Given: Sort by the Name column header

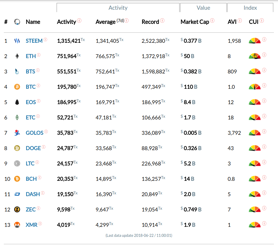Looking at the screenshot, I should point(33,22).
